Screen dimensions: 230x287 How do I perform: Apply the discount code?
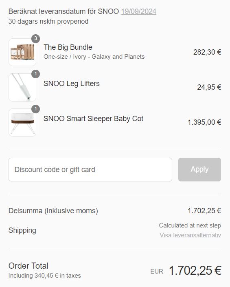click(199, 170)
